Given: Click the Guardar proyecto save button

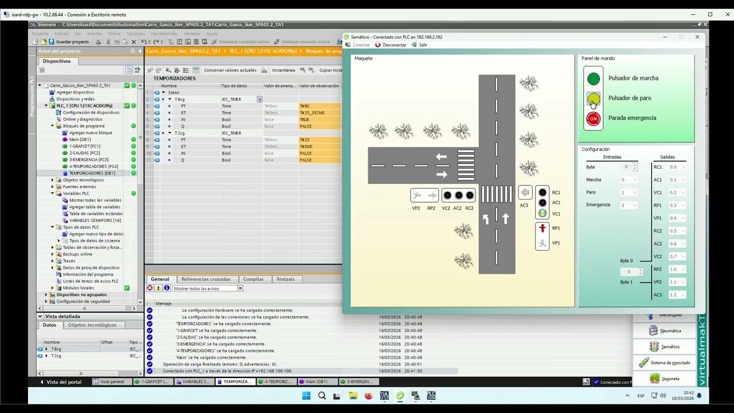Looking at the screenshot, I should click(x=69, y=42).
